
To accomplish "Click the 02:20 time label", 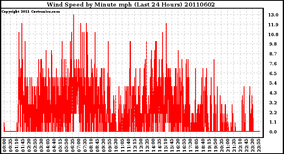I will coord(29,146).
